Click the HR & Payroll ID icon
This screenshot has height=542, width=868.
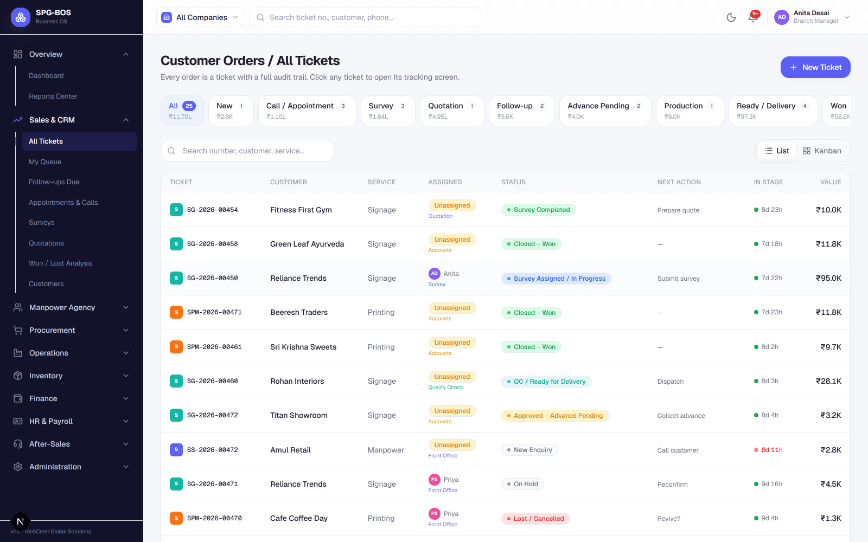(18, 421)
